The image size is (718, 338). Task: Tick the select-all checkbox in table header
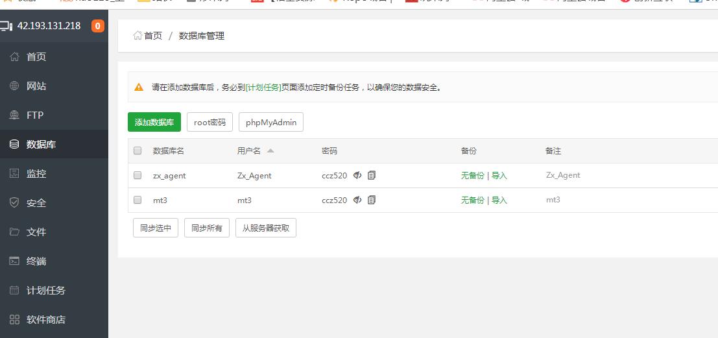(138, 151)
